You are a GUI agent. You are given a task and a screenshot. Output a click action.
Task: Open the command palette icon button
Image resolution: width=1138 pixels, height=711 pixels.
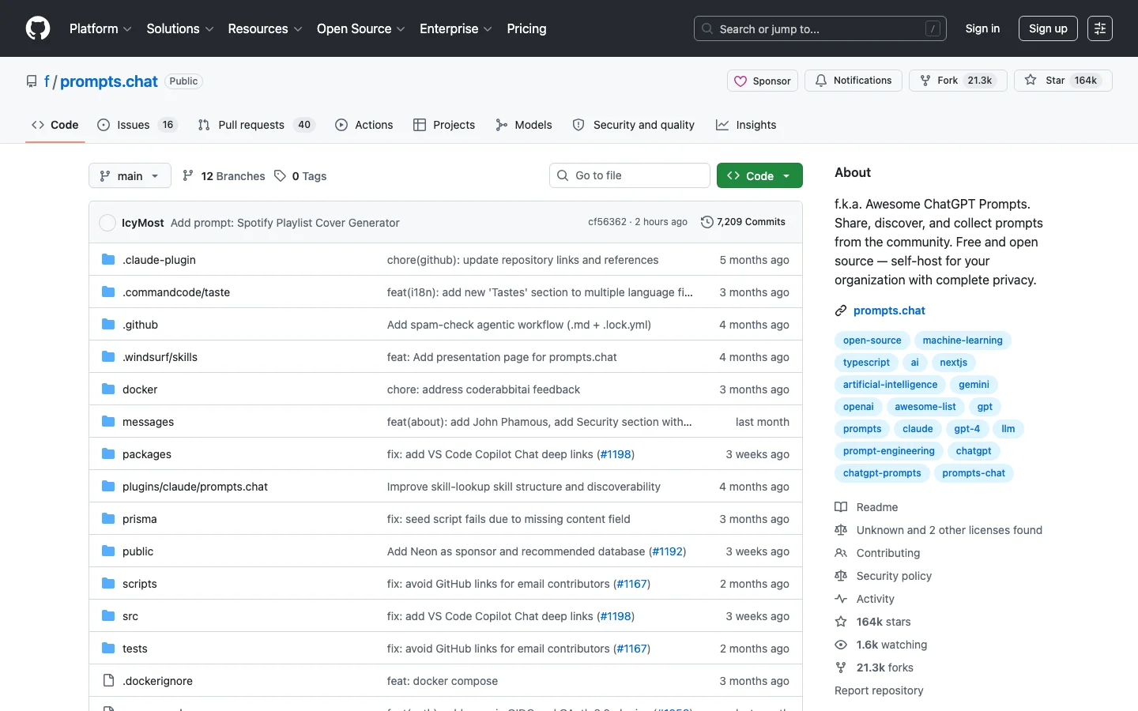[x=1100, y=28]
